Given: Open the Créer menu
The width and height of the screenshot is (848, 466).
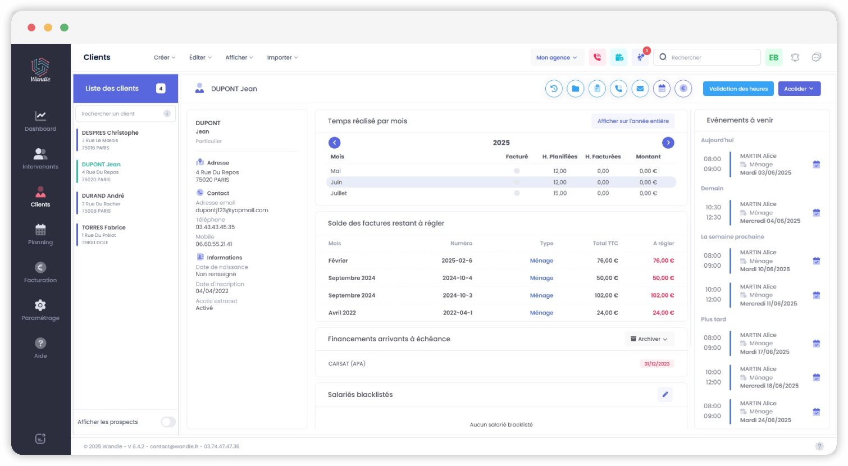Looking at the screenshot, I should [164, 57].
